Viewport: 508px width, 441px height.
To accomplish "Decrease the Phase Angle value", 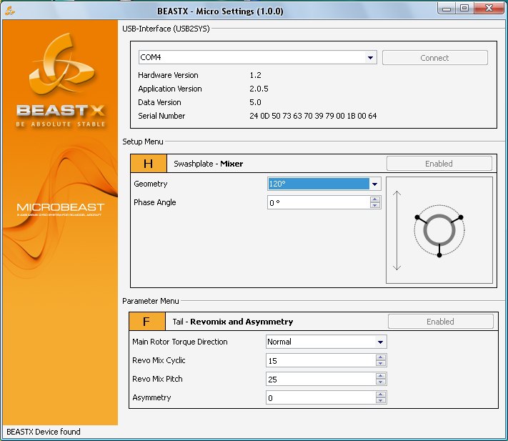I will (x=375, y=205).
